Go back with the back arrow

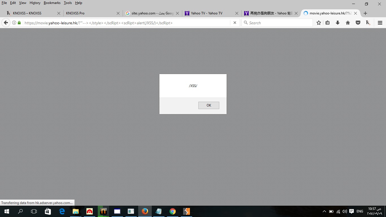[x=6, y=23]
